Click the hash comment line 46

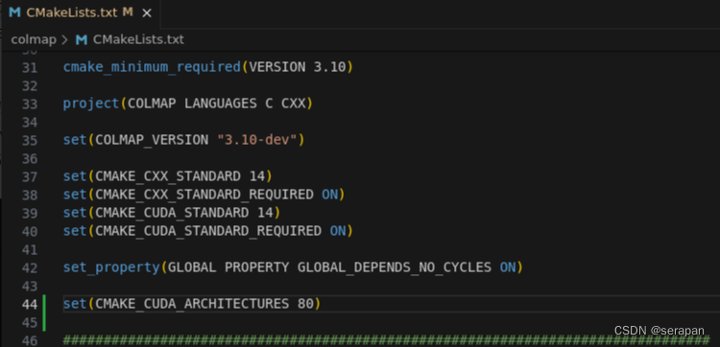pos(386,340)
